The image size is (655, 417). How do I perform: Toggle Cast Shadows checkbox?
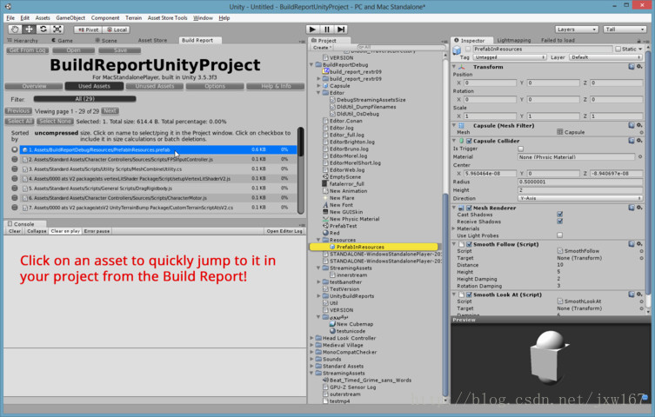click(560, 215)
